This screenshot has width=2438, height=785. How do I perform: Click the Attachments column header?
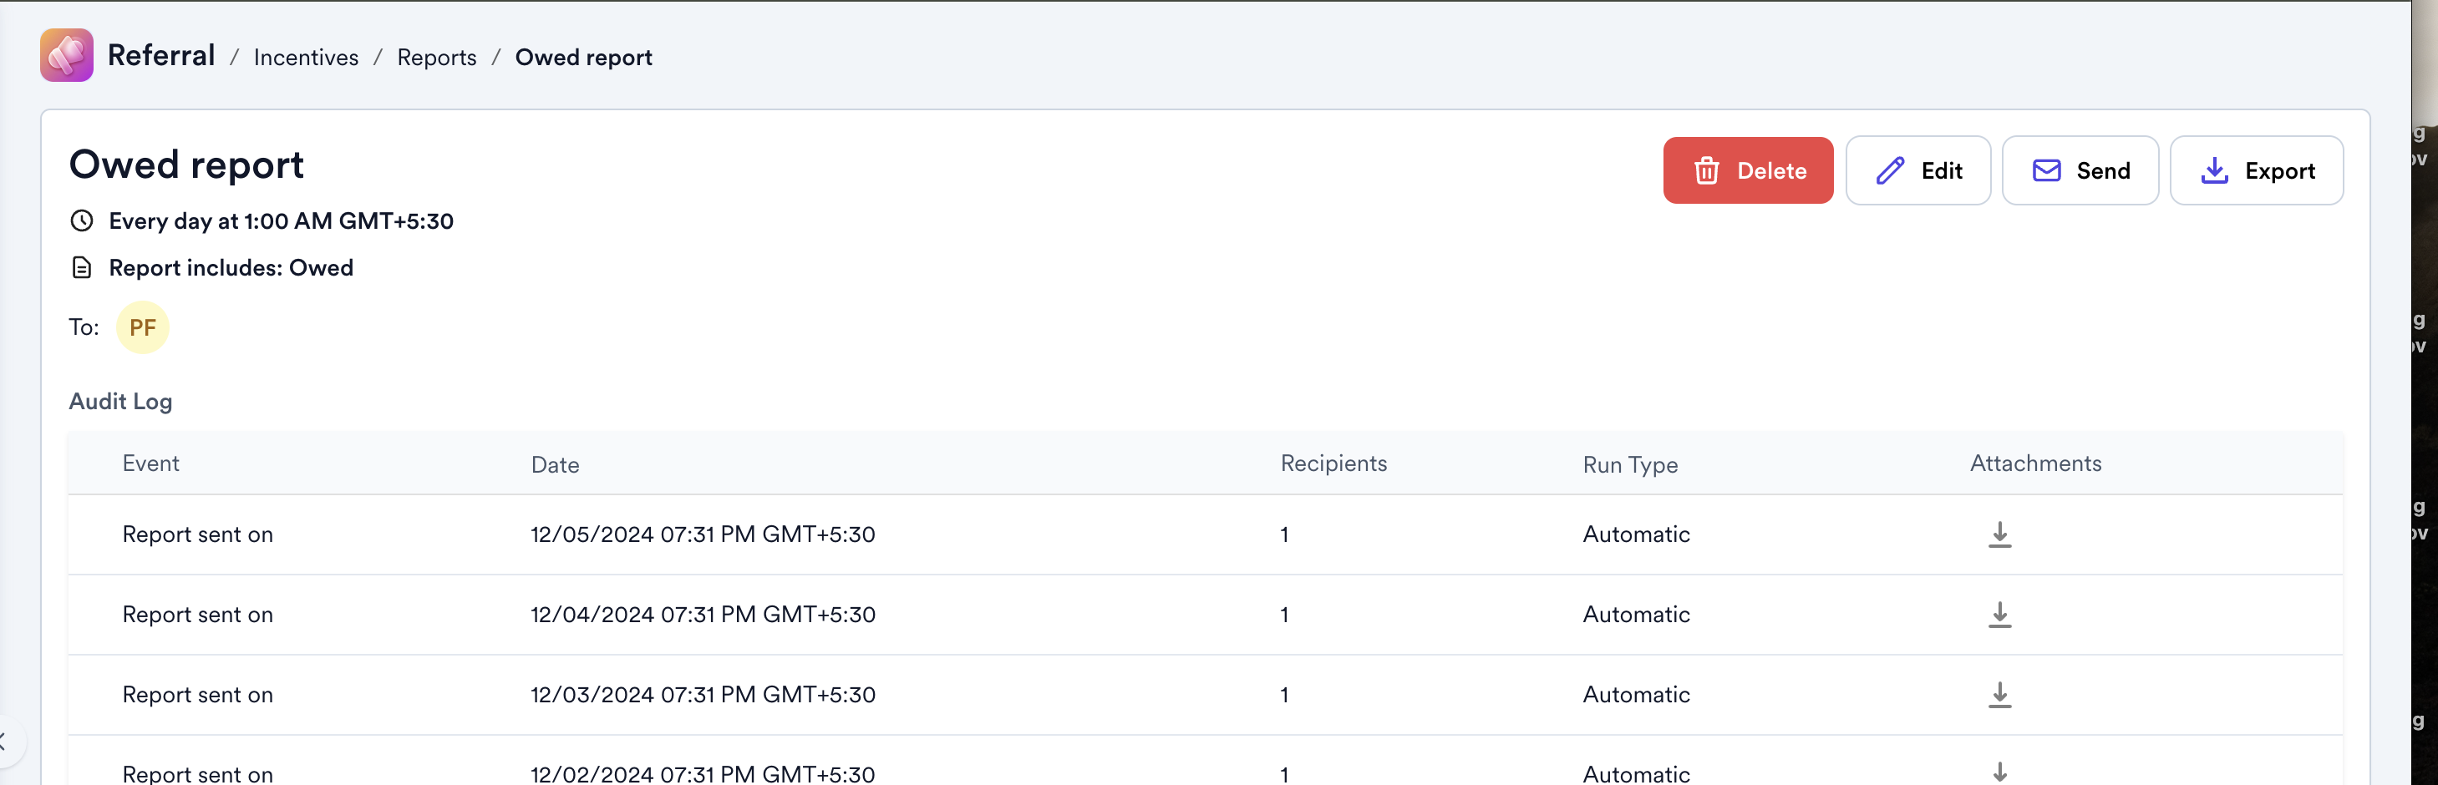(x=2034, y=463)
